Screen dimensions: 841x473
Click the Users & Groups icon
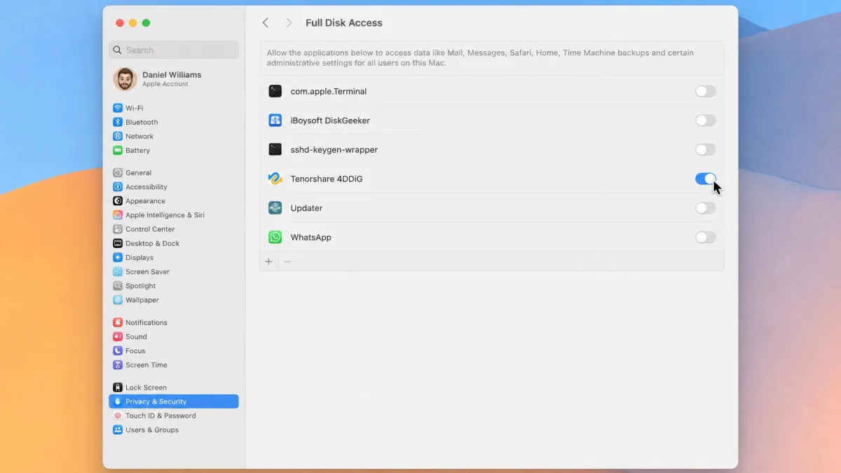(x=118, y=430)
